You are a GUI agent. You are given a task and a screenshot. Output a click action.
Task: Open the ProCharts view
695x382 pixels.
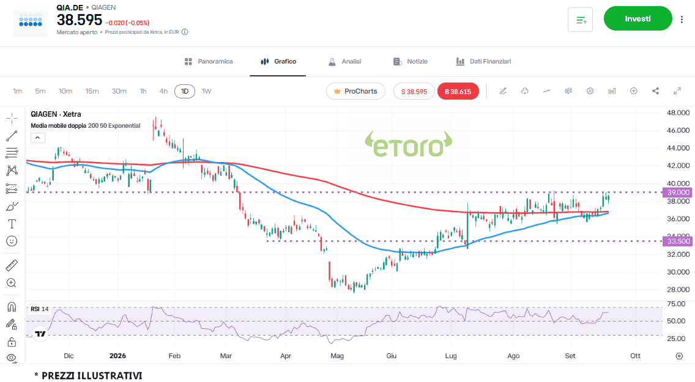(355, 91)
